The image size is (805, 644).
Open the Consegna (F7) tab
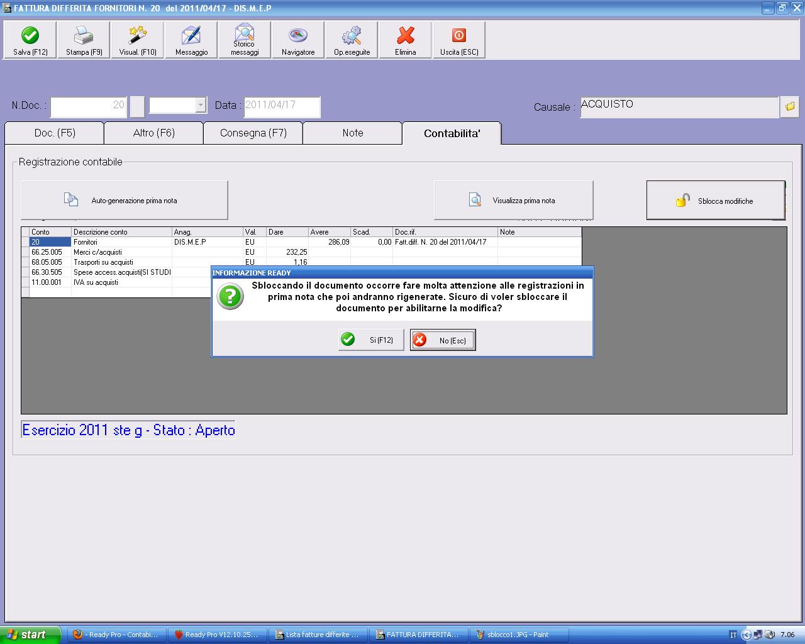coord(253,133)
